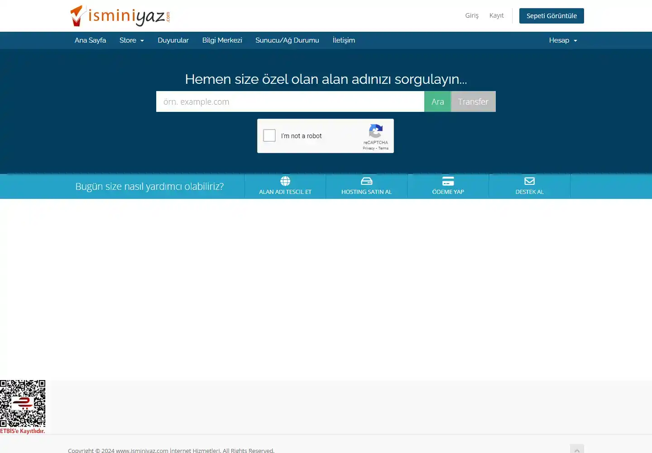Click the isminiyaz.com logo
The height and width of the screenshot is (453, 652).
(x=120, y=16)
